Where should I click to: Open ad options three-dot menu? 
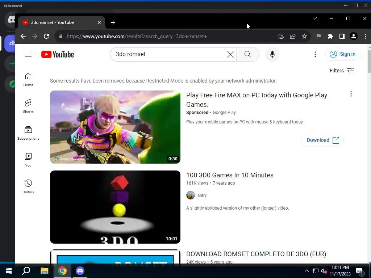click(351, 94)
